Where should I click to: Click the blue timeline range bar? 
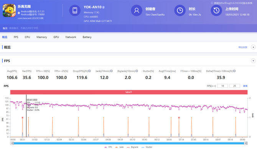pos(129,143)
